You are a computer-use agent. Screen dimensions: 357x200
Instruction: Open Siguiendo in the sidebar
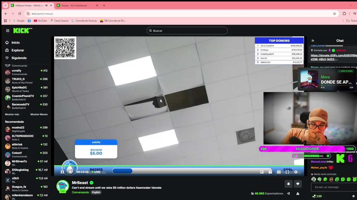pos(16,58)
